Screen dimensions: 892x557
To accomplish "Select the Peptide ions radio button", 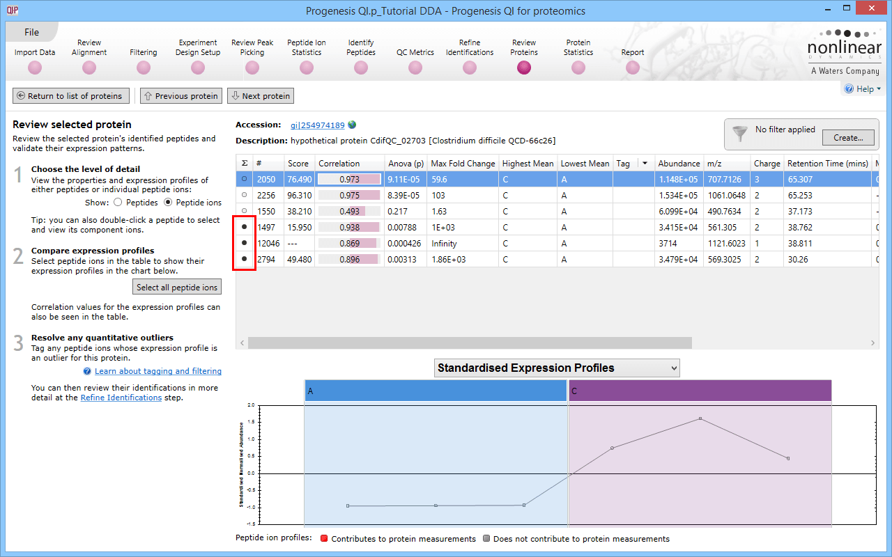I will pos(168,203).
